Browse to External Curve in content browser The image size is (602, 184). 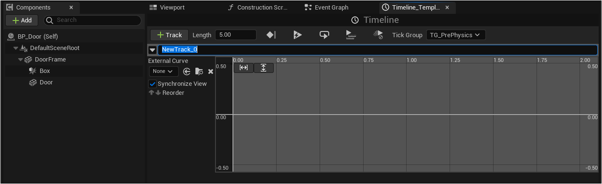pyautogui.click(x=199, y=72)
